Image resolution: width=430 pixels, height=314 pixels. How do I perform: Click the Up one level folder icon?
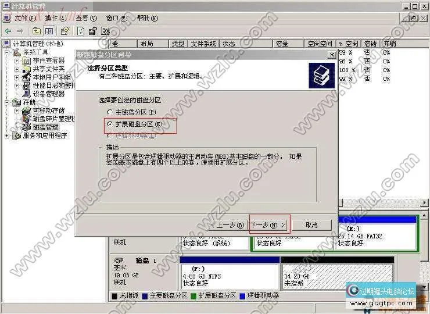[x=37, y=31]
